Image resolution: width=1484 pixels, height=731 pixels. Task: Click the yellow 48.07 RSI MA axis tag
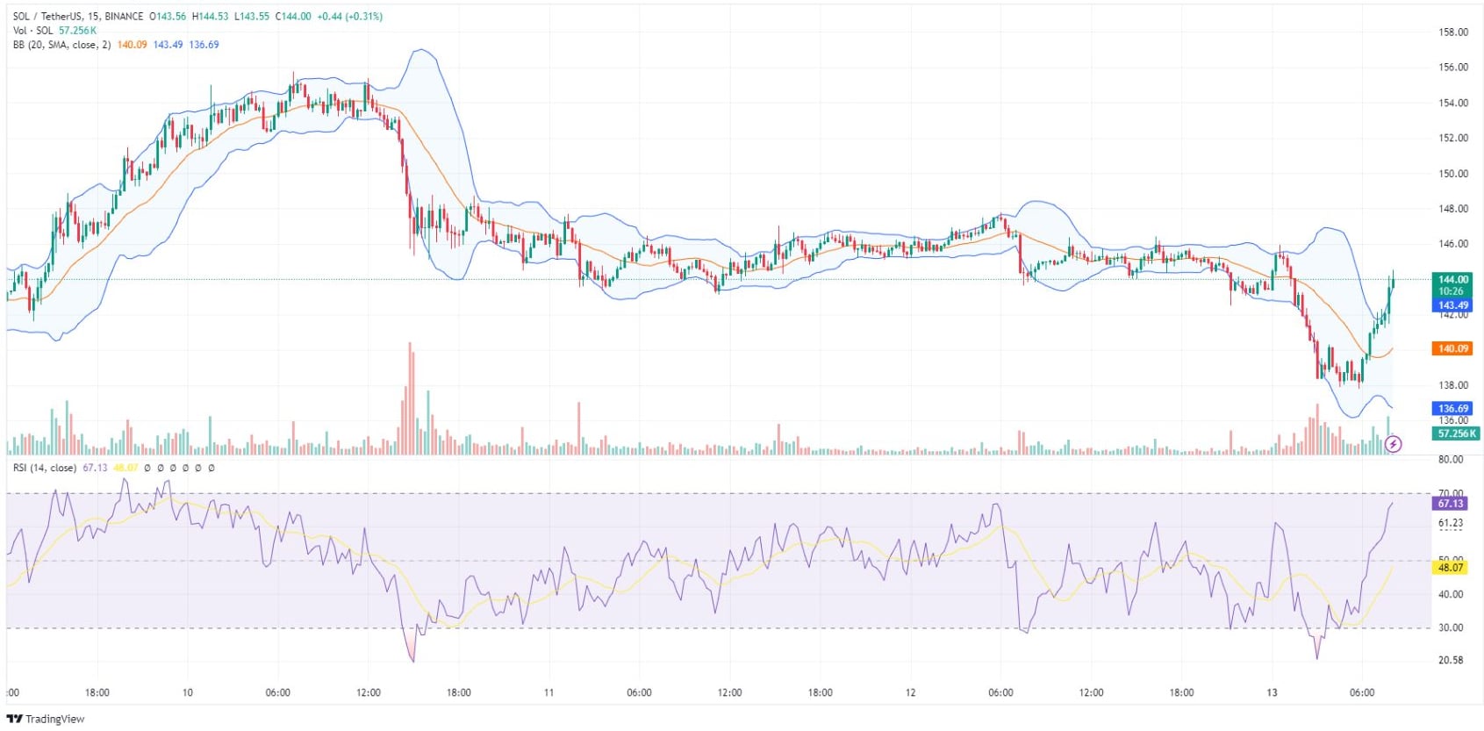point(1451,568)
